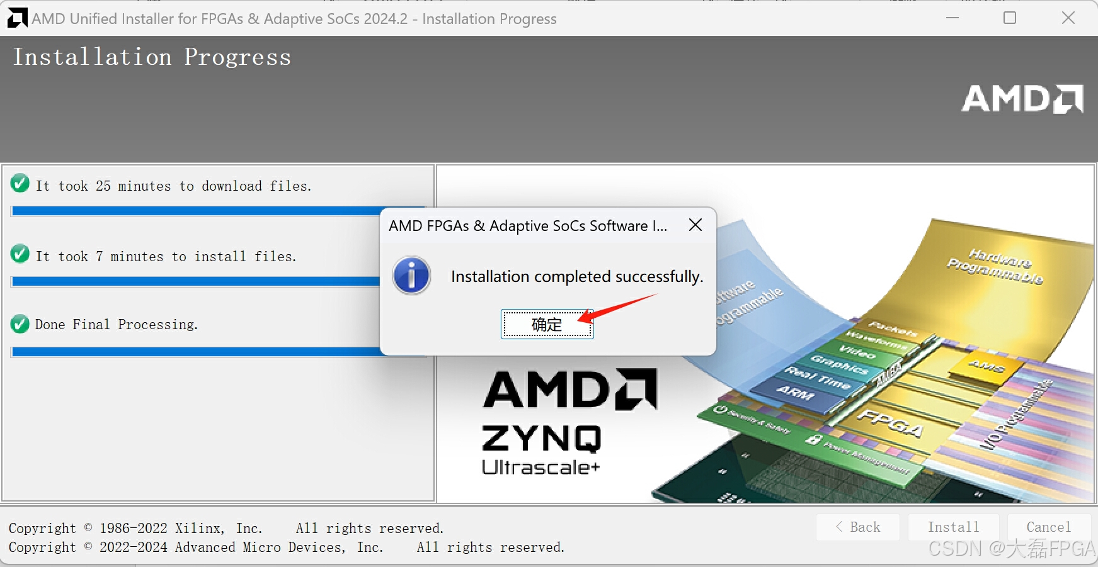This screenshot has height=567, width=1098.
Task: Close the Installation completed dialog
Action: tap(695, 225)
